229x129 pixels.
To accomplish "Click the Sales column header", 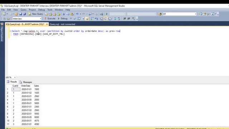I will coord(36,86).
